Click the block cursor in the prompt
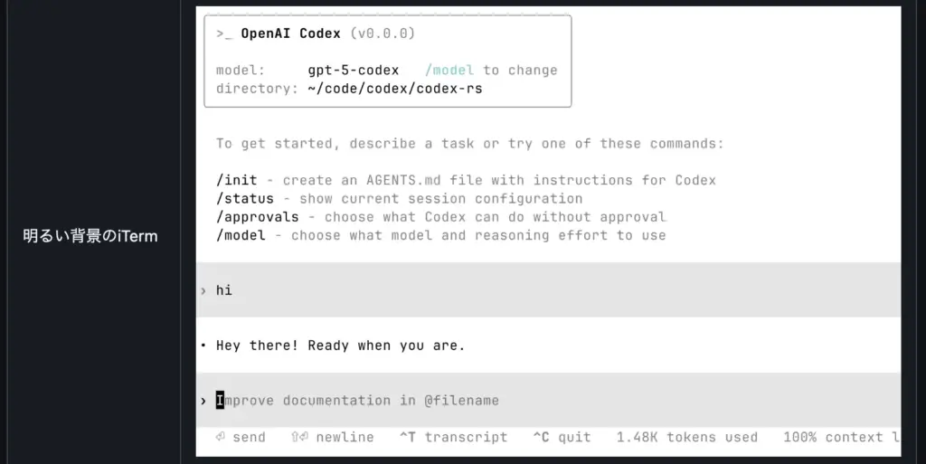Screen dimensions: 926x464 (x=220, y=400)
